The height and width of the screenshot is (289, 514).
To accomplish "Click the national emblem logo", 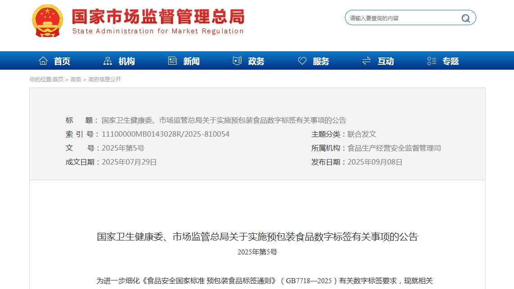I will 48,20.
